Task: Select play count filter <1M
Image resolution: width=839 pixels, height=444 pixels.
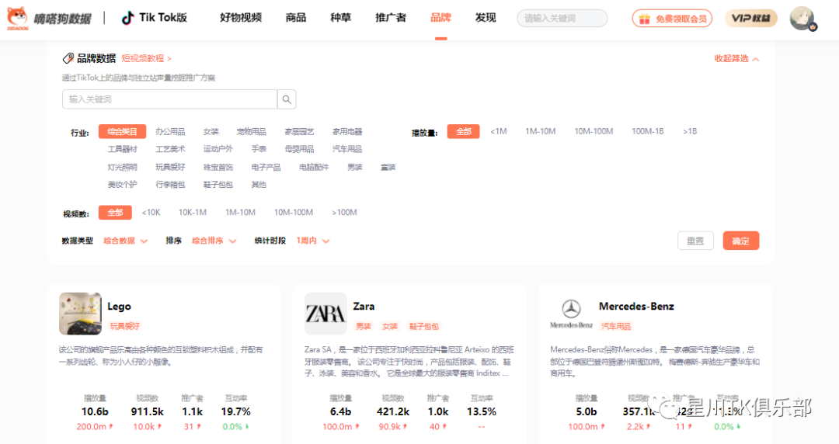Action: pos(499,132)
